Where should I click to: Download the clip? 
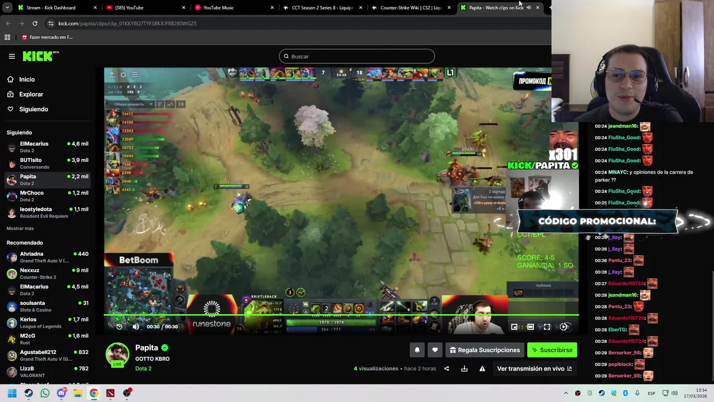(464, 368)
